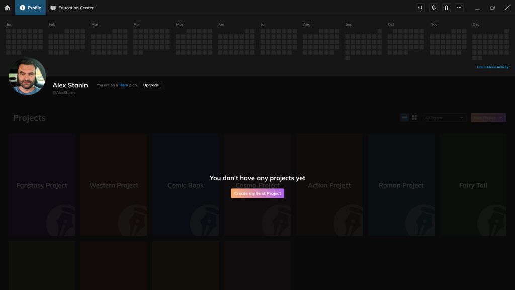Click Create my First Project button
Viewport: 515px width, 290px height.
(257, 193)
